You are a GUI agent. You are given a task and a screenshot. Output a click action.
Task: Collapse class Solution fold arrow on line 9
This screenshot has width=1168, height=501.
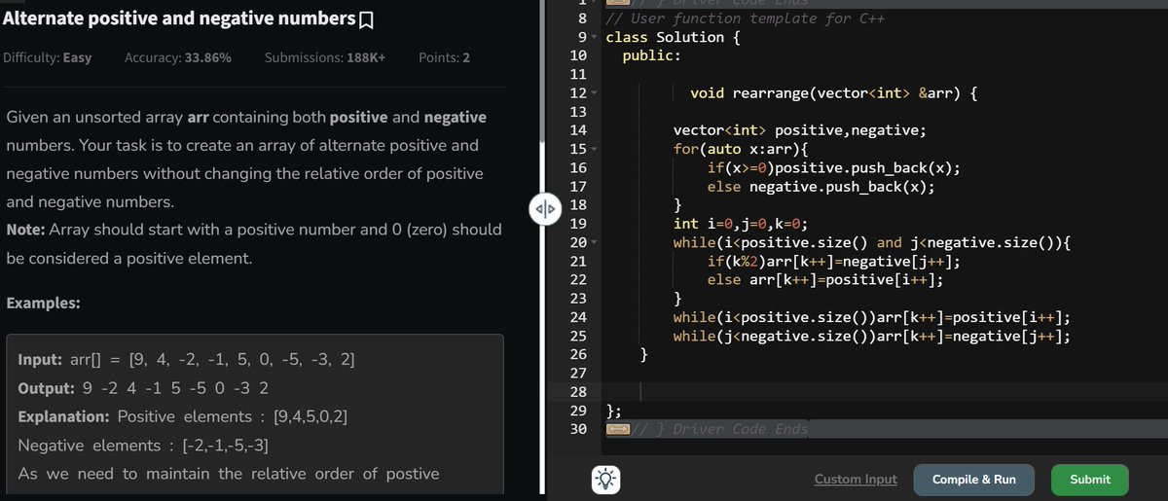tap(594, 37)
